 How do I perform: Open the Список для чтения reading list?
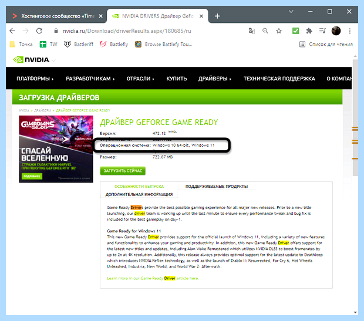point(326,44)
